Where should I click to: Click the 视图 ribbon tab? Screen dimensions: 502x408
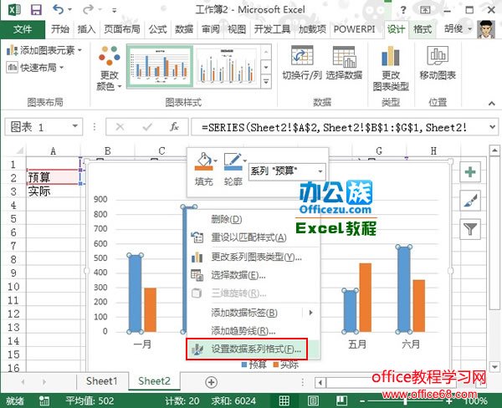(x=237, y=29)
